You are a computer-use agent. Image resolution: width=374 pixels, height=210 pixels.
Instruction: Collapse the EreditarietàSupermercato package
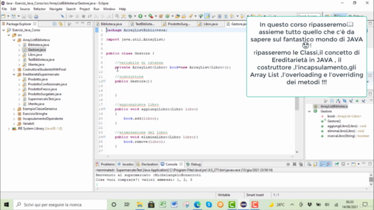click(x=14, y=74)
